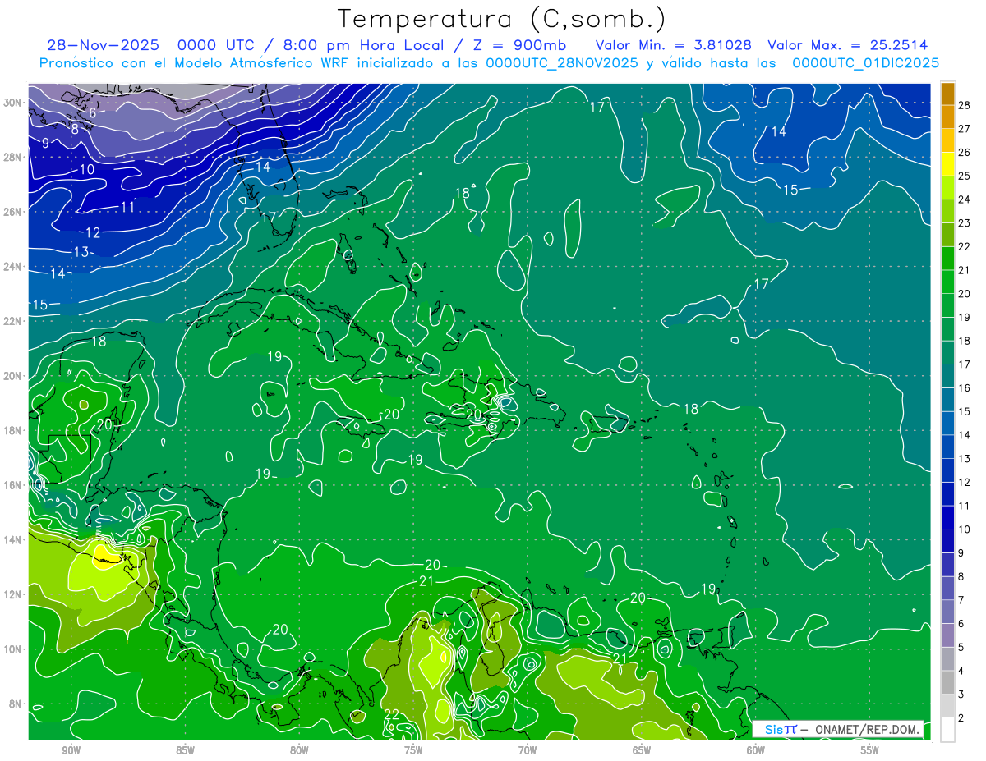The width and height of the screenshot is (986, 761).
Task: Click the '12' contour label on the map
Action: [x=93, y=233]
